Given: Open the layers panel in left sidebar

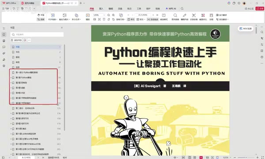Looking at the screenshot, I should [x=4, y=66].
